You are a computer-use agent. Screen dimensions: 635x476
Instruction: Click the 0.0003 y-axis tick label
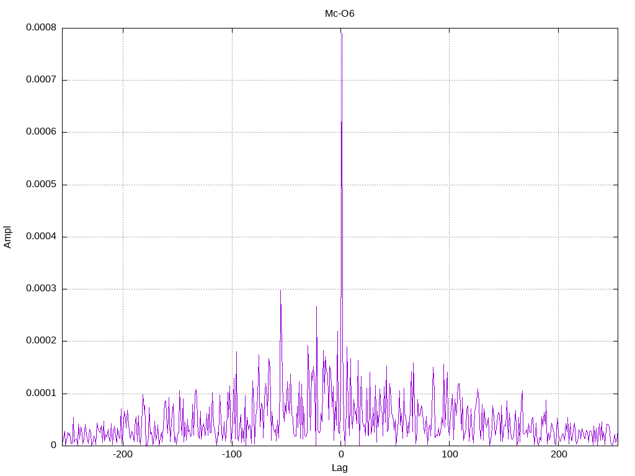pos(41,289)
